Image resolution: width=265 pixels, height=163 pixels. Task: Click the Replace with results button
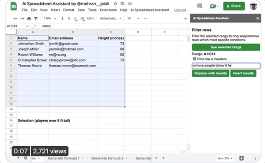(x=210, y=73)
